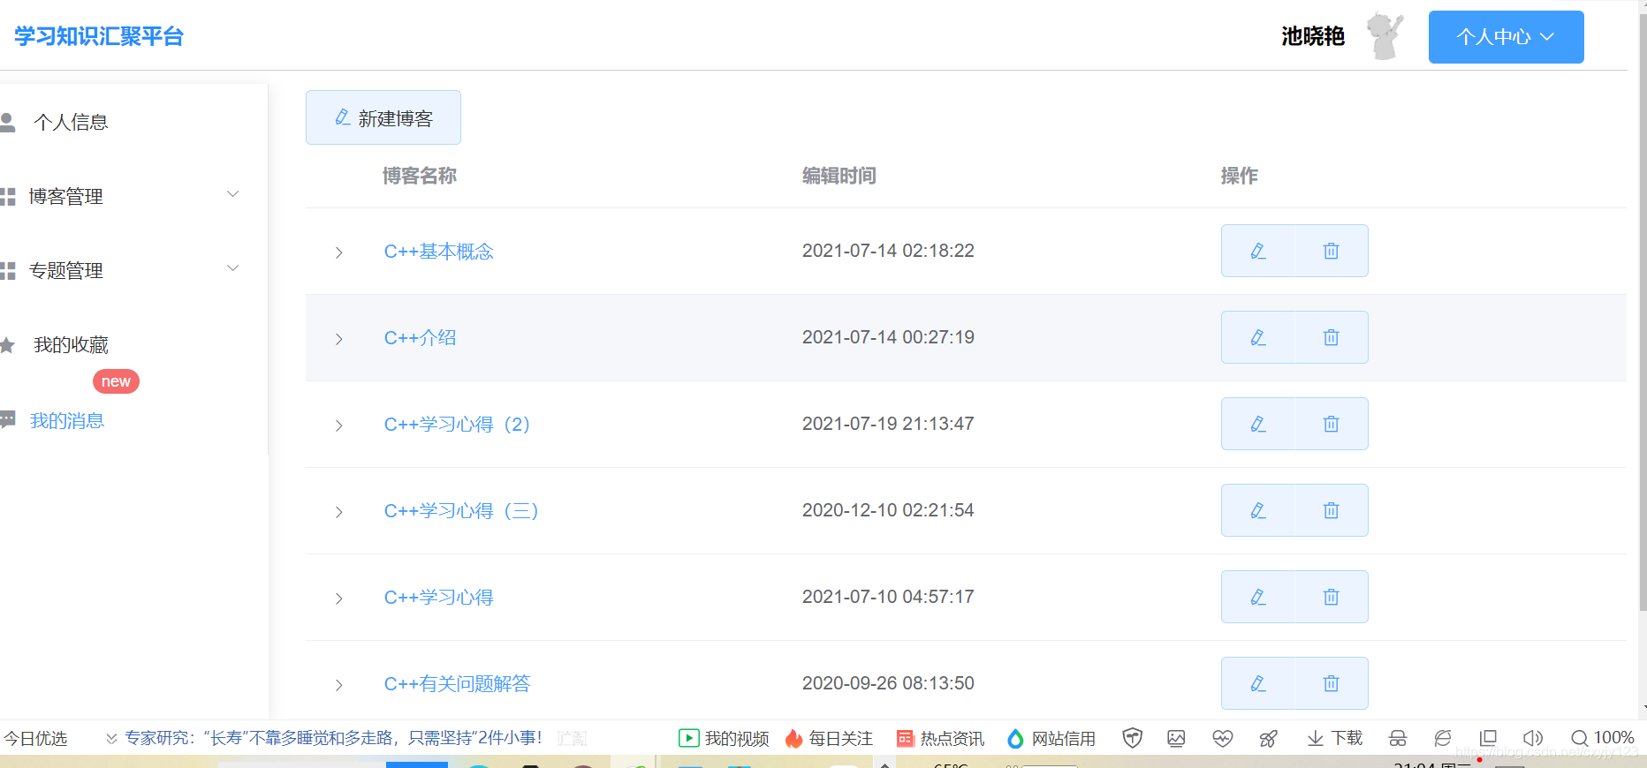Open 我的视频 in the status bar
Screen dimensions: 1647x768
pos(724,738)
